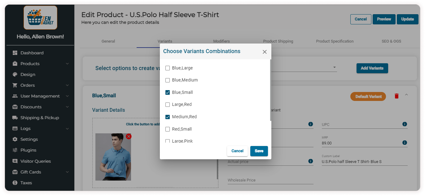Viewport: 425px width, 196px height.
Task: Collapse the Blue,Small variant panel
Action: pos(406,95)
